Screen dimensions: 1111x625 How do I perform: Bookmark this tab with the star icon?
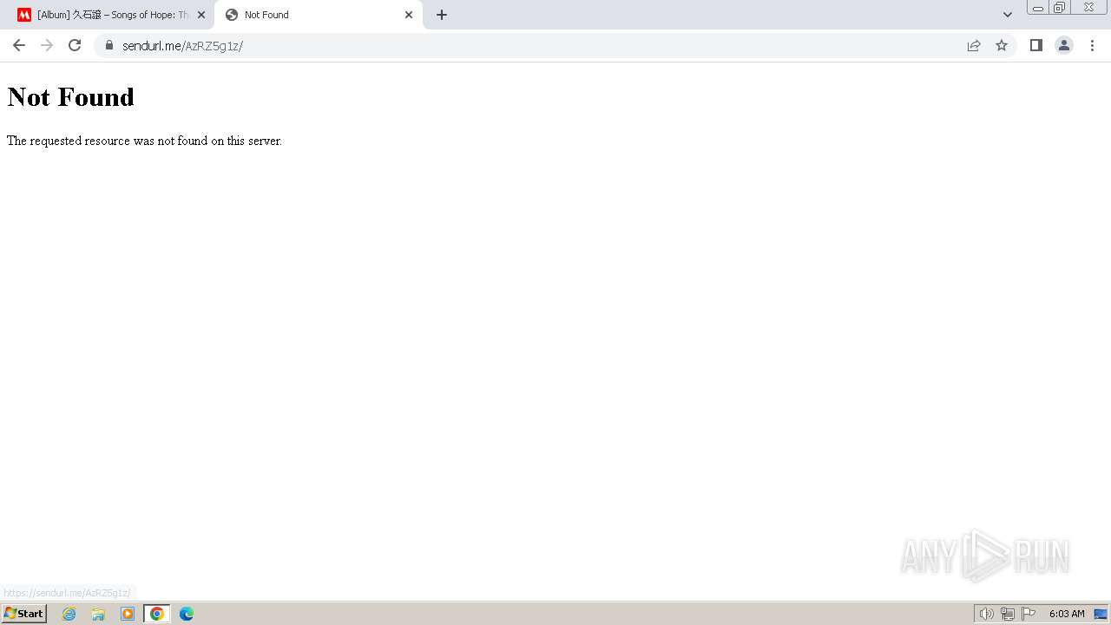click(x=1002, y=45)
